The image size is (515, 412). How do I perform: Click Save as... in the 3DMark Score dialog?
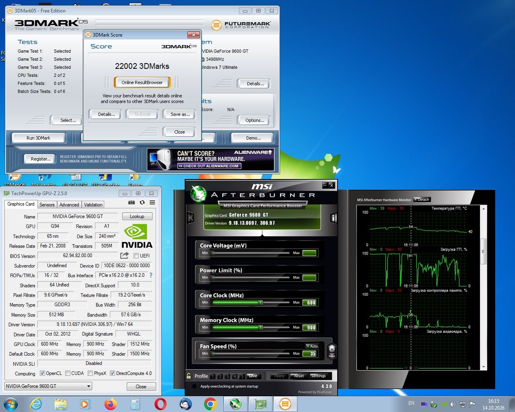point(180,114)
